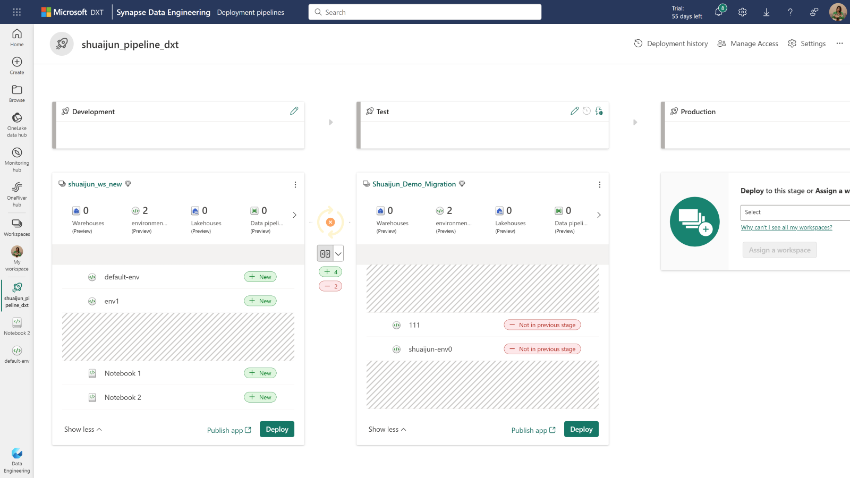This screenshot has width=850, height=478.
Task: Click the feedback icon in top bar
Action: pyautogui.click(x=814, y=12)
